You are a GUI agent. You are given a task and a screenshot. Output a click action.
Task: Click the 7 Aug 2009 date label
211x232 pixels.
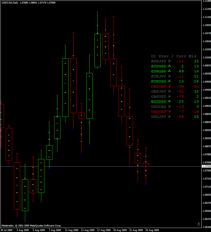(x=55, y=230)
